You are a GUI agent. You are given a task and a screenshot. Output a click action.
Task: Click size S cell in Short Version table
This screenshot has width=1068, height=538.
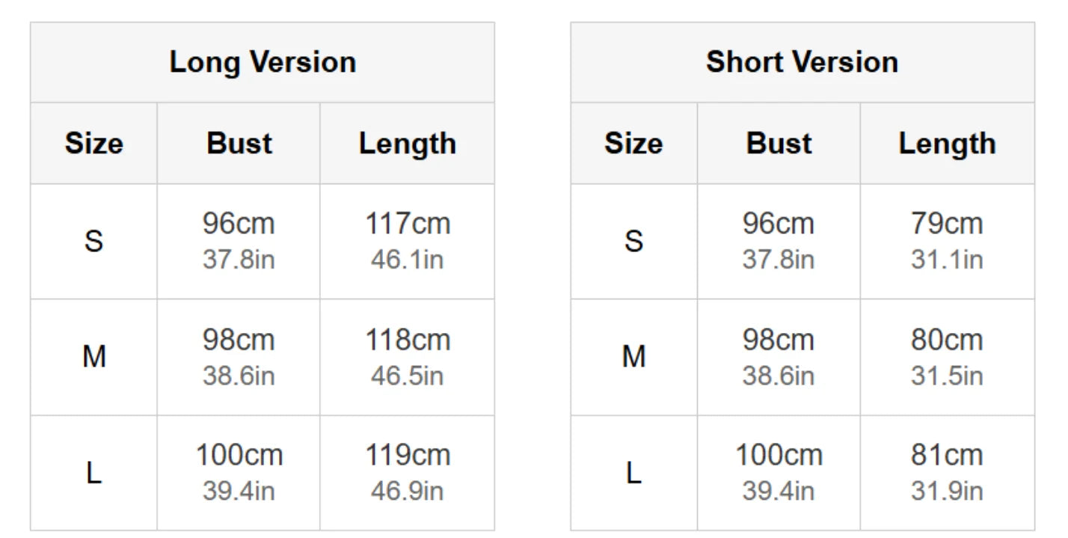pyautogui.click(x=633, y=242)
